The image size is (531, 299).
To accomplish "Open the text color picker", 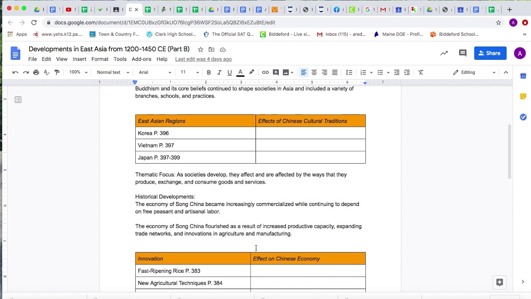I will click(240, 72).
